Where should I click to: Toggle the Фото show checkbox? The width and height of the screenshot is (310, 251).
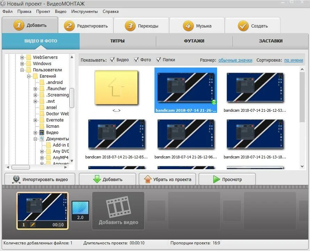(136, 60)
